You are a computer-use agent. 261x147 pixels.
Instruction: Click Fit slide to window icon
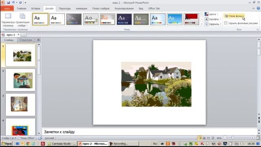pyautogui.click(x=258, y=138)
